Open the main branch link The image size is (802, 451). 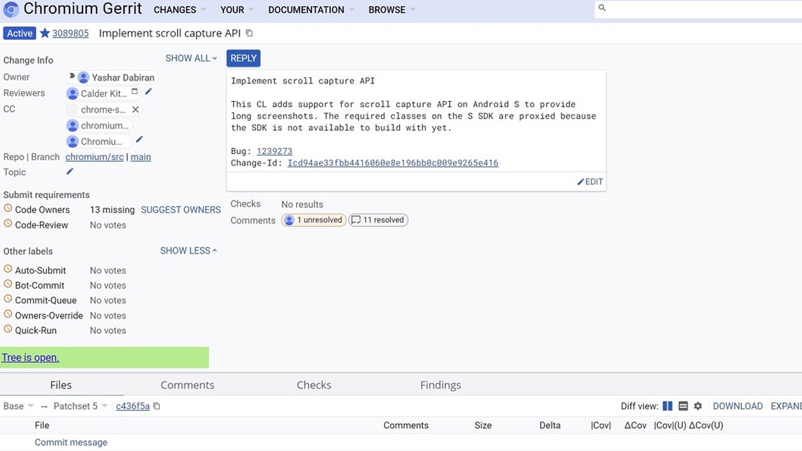coord(140,157)
